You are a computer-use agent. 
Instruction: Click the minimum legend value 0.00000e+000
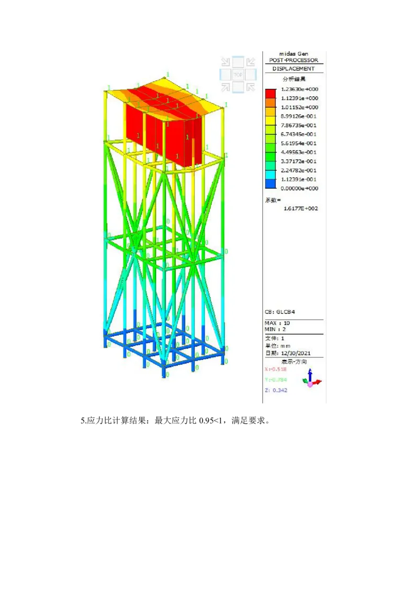coord(299,188)
